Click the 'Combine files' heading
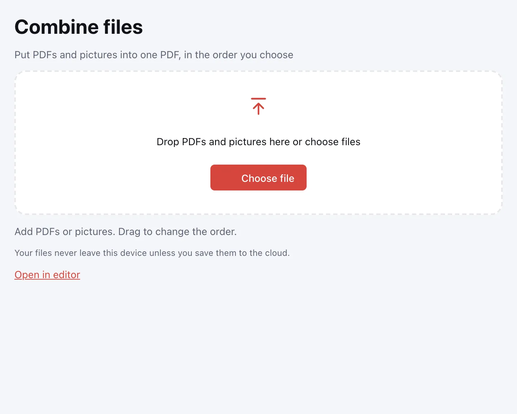This screenshot has height=414, width=517. coord(79,27)
